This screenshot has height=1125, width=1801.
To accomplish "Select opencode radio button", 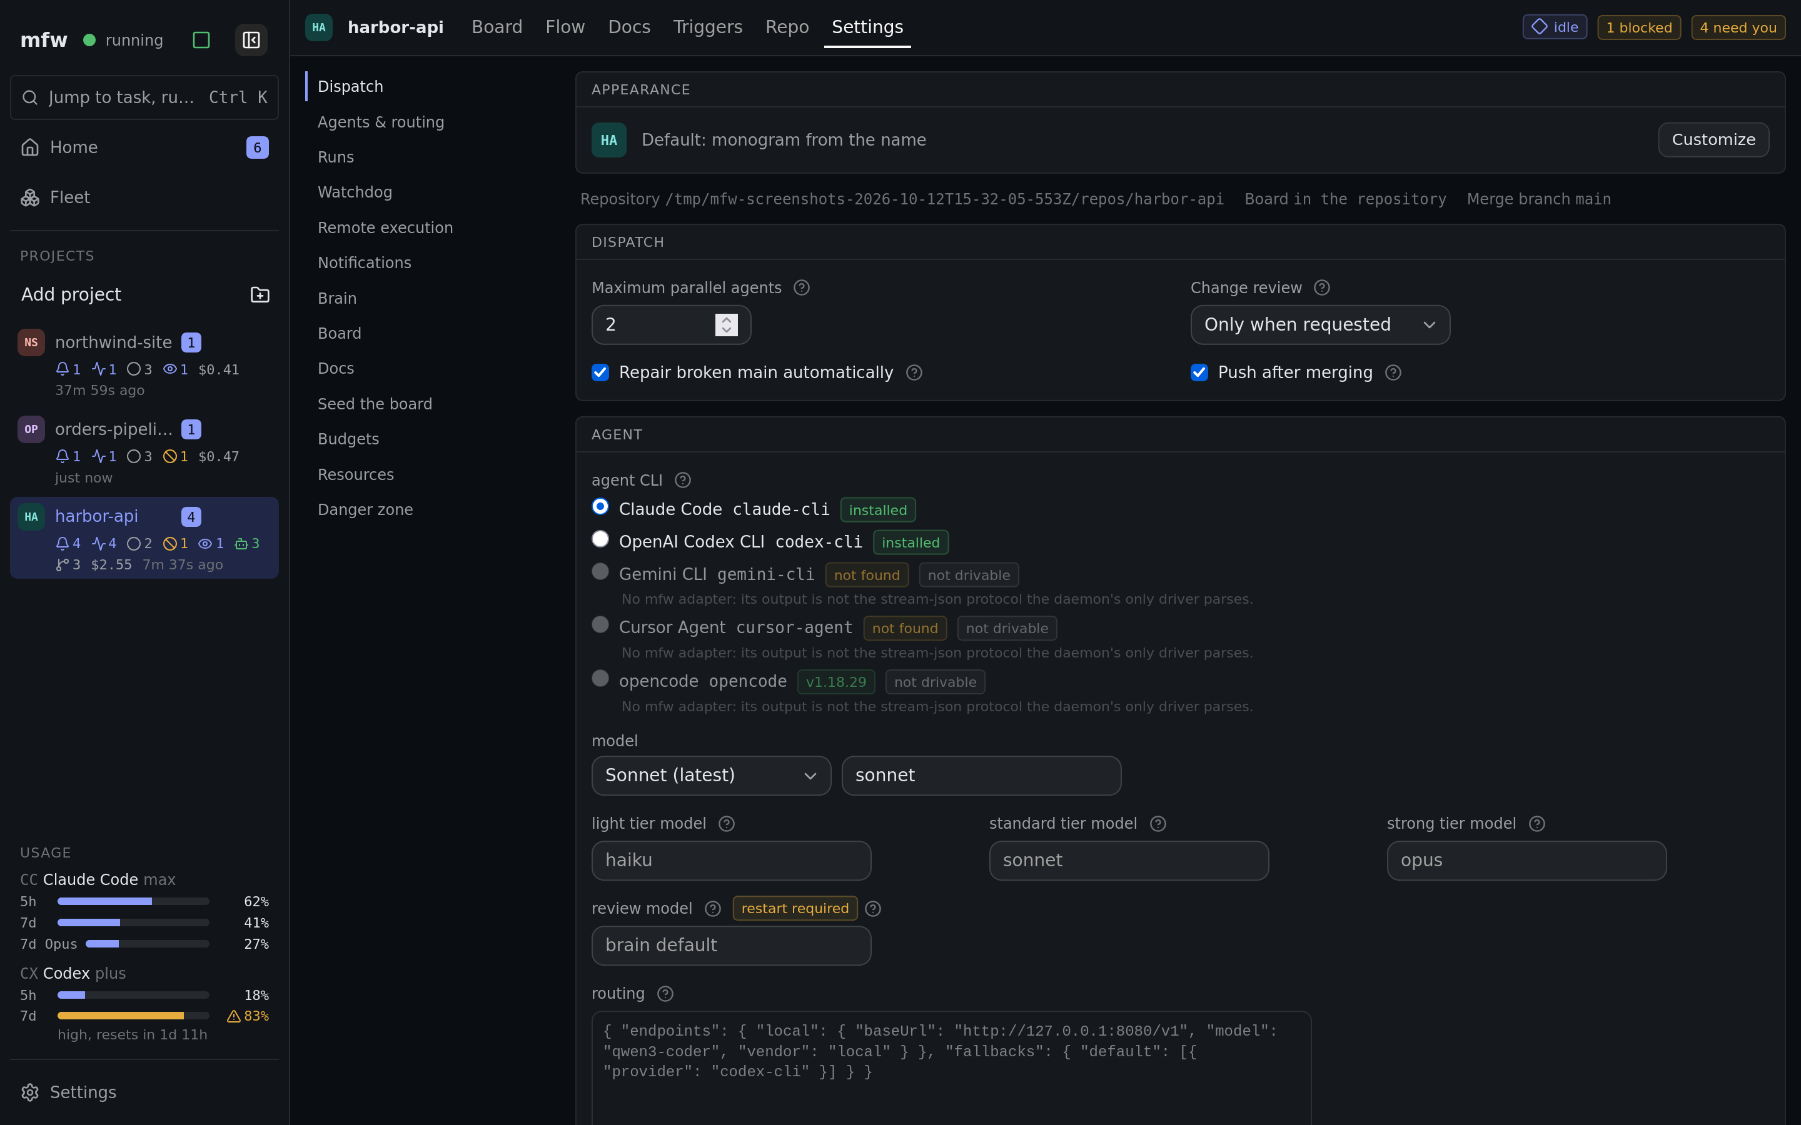I will [x=600, y=679].
